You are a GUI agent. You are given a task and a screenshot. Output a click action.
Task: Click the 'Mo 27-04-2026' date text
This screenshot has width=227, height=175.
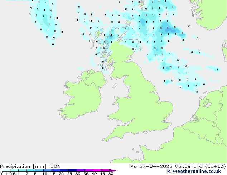click(x=151, y=166)
